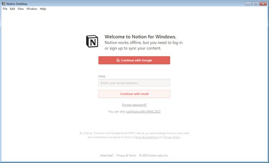Click the "Welcome to Notion for Windows." heading

pos(140,37)
